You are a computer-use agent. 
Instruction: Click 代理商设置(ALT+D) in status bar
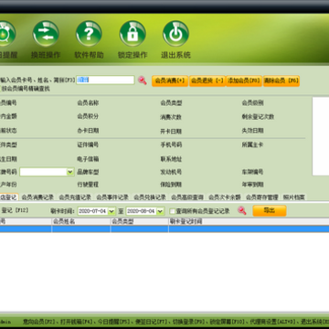pyautogui.click(x=273, y=322)
